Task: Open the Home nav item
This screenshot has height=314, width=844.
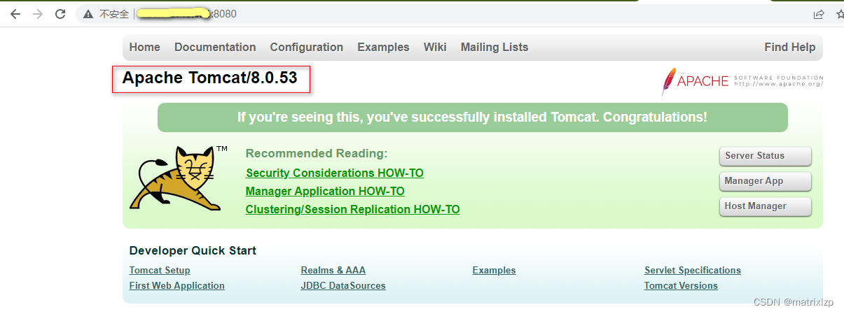Action: (x=144, y=48)
